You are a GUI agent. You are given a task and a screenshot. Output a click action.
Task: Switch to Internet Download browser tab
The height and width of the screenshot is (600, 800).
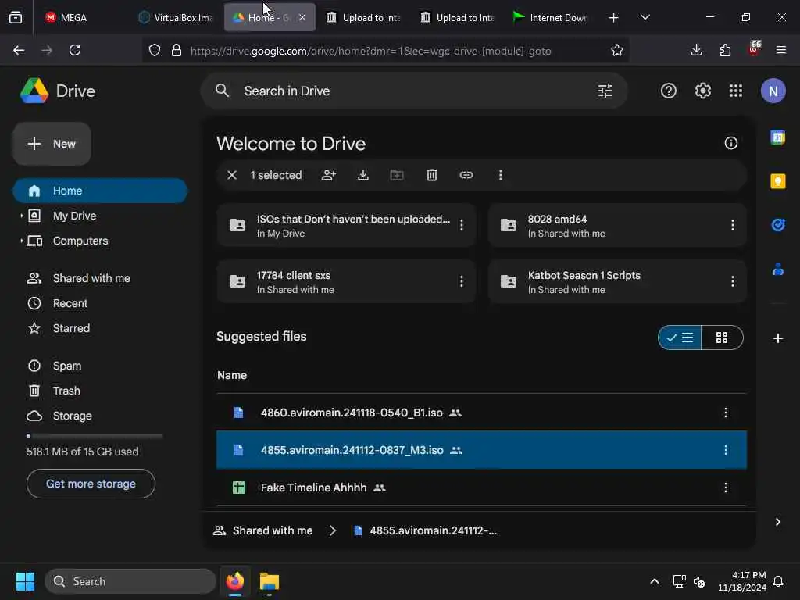pyautogui.click(x=551, y=17)
